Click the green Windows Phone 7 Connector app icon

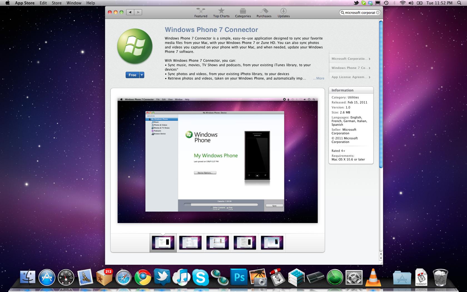coord(135,46)
